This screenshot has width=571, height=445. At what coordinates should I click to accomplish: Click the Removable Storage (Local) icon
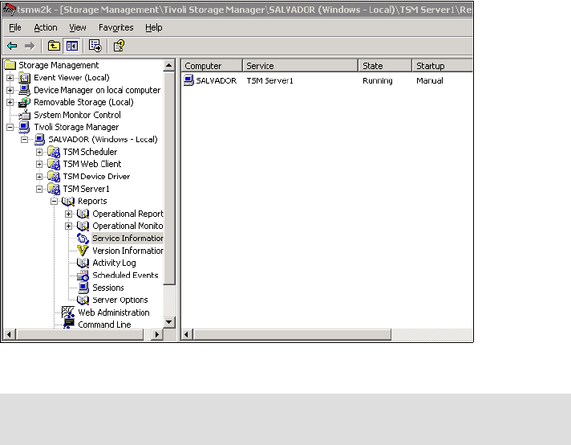tap(24, 103)
